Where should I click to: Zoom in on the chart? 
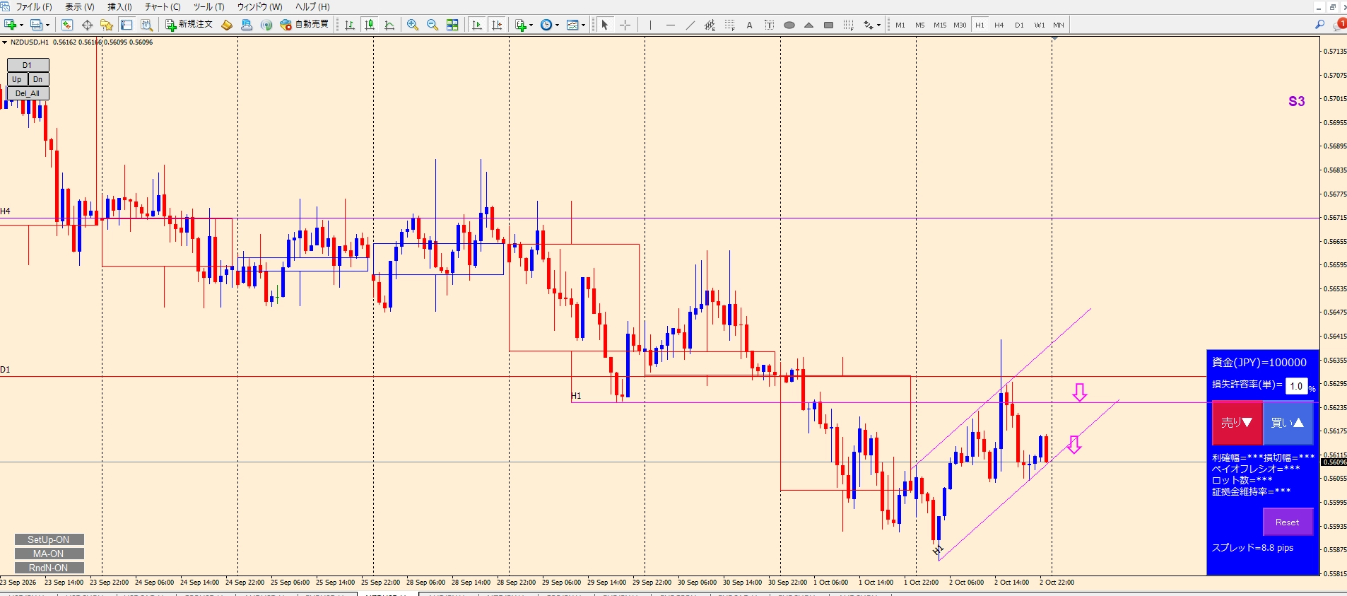(413, 25)
